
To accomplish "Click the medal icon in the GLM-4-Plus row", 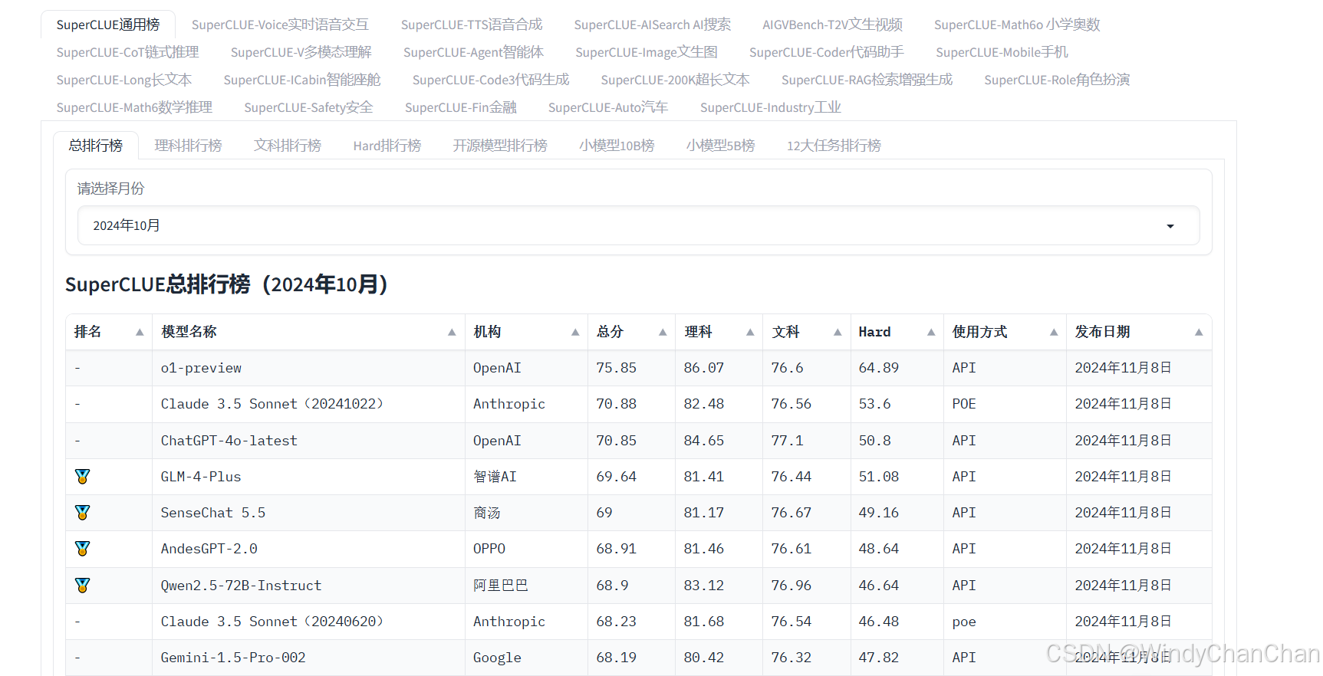I will click(83, 477).
